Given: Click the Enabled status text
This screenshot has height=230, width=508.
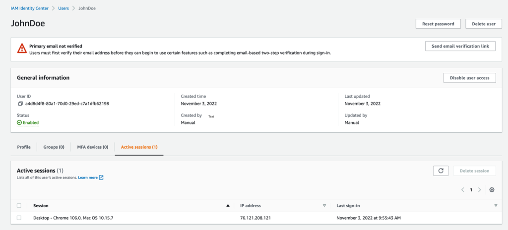Looking at the screenshot, I should [x=31, y=122].
